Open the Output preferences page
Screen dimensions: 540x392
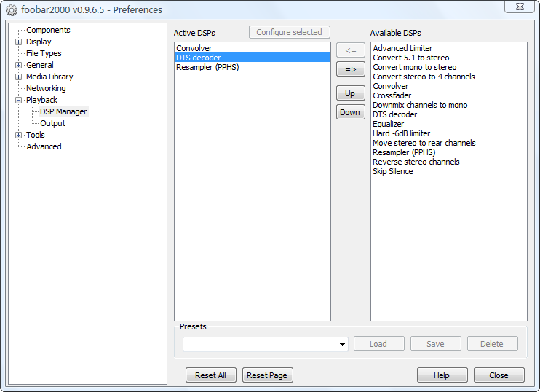click(x=52, y=123)
